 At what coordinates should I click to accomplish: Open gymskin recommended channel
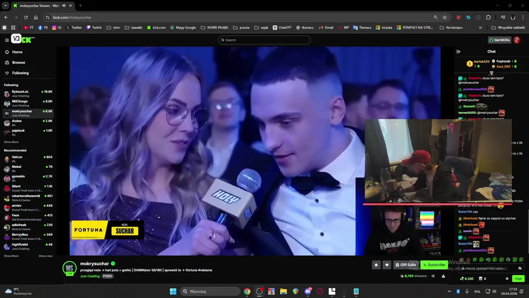(28, 178)
